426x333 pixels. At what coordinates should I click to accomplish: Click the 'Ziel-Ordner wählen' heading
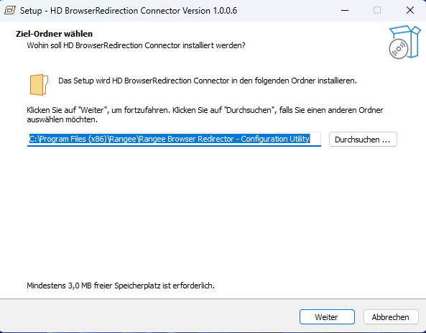[x=54, y=34]
